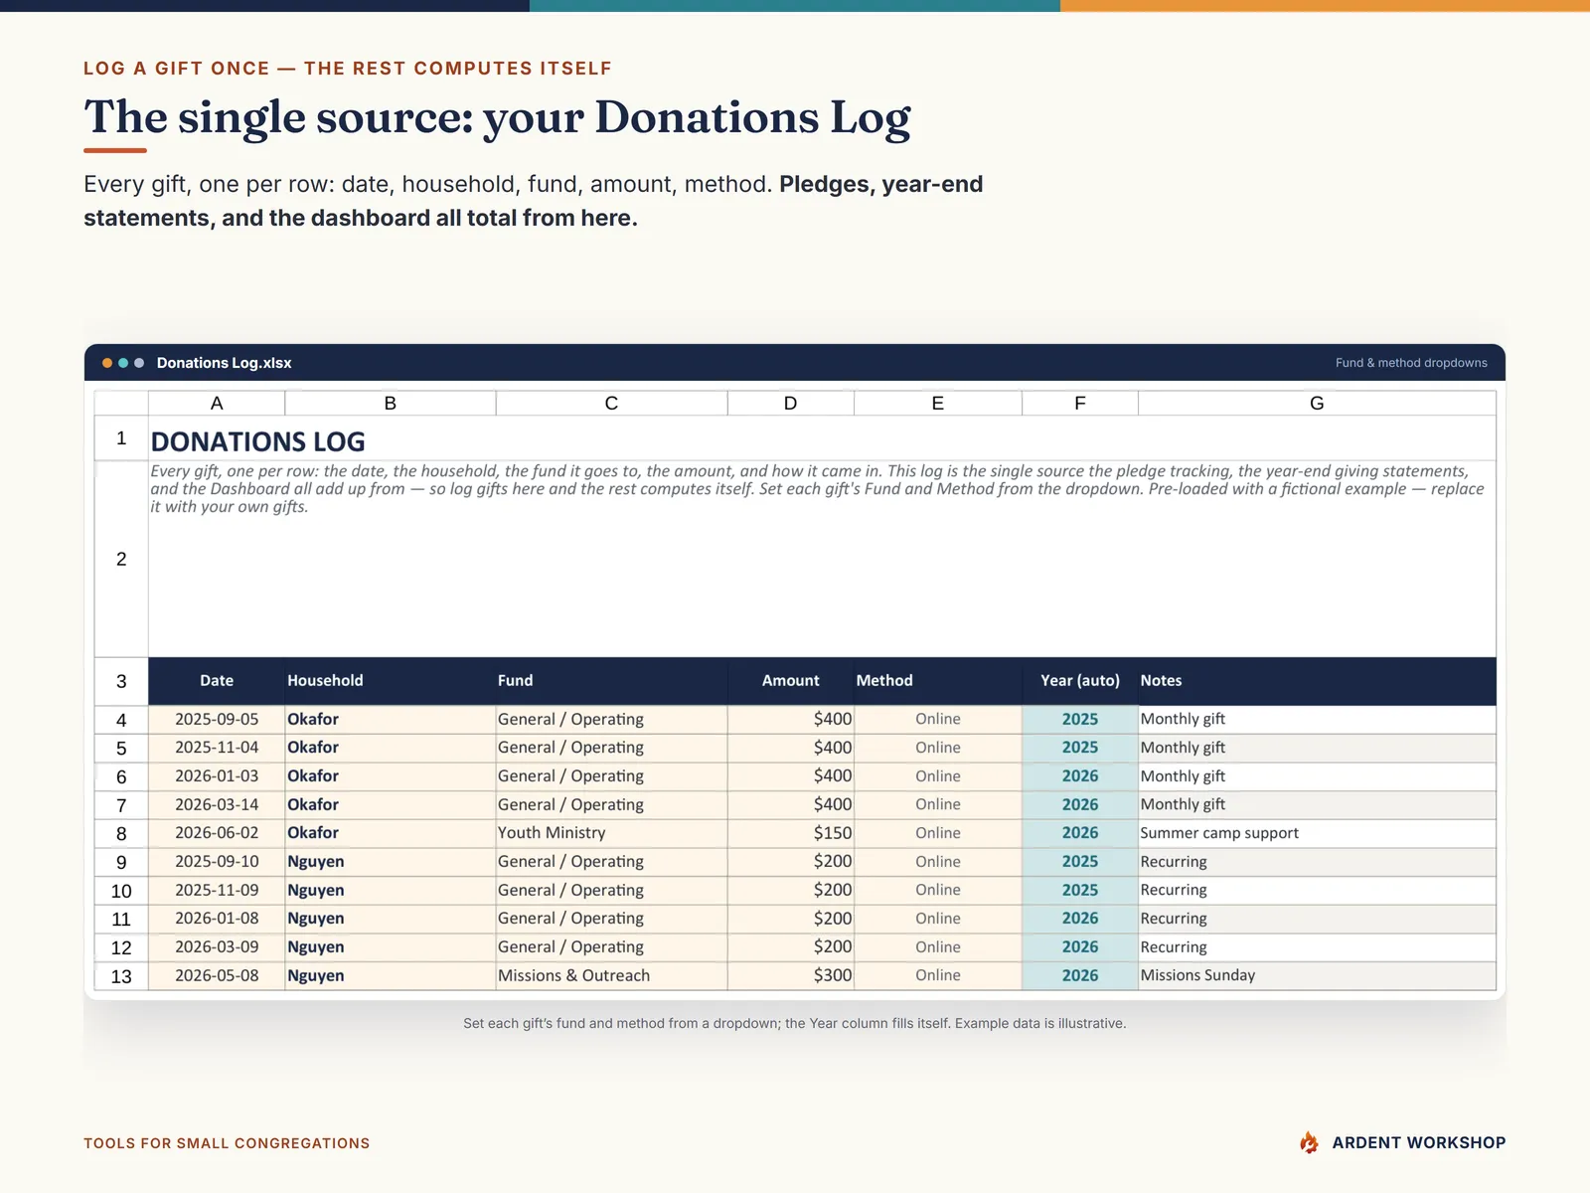Click $400 amount cell in row 6
This screenshot has height=1193, width=1590.
(790, 776)
